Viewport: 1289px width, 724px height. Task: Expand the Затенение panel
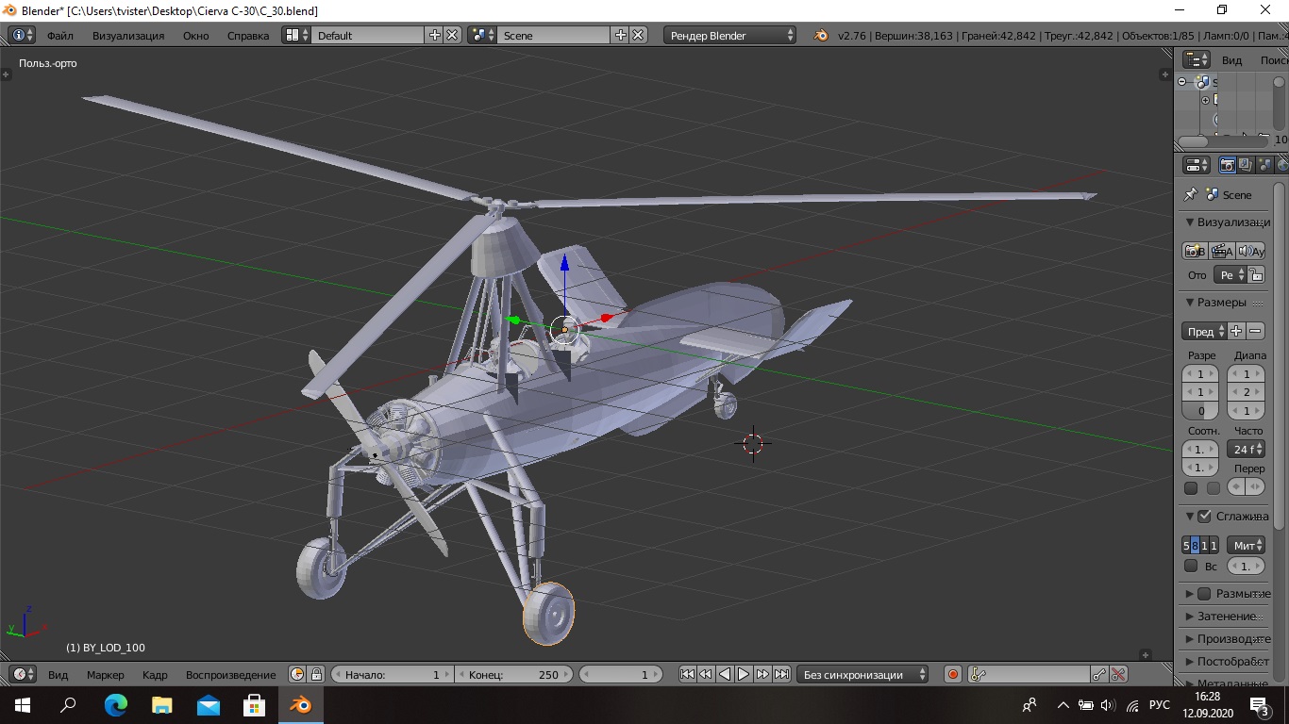[1227, 617]
